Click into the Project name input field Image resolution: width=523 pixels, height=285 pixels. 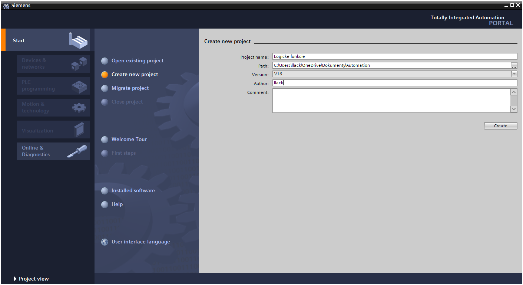(394, 56)
